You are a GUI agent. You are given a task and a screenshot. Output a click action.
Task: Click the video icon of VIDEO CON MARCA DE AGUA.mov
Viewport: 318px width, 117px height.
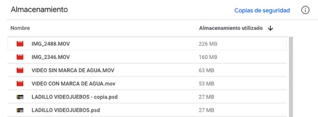point(20,83)
